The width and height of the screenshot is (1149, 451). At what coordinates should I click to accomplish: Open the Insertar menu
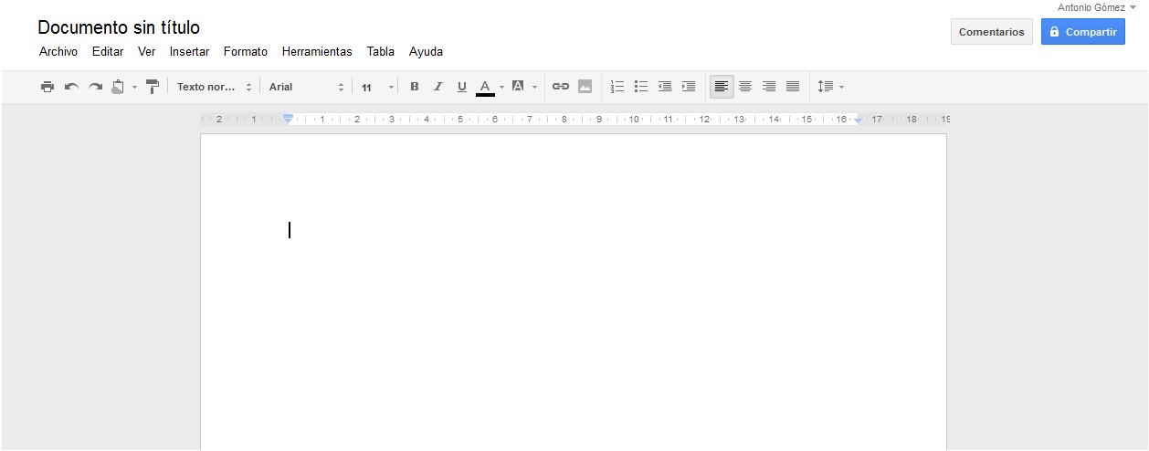(x=189, y=52)
